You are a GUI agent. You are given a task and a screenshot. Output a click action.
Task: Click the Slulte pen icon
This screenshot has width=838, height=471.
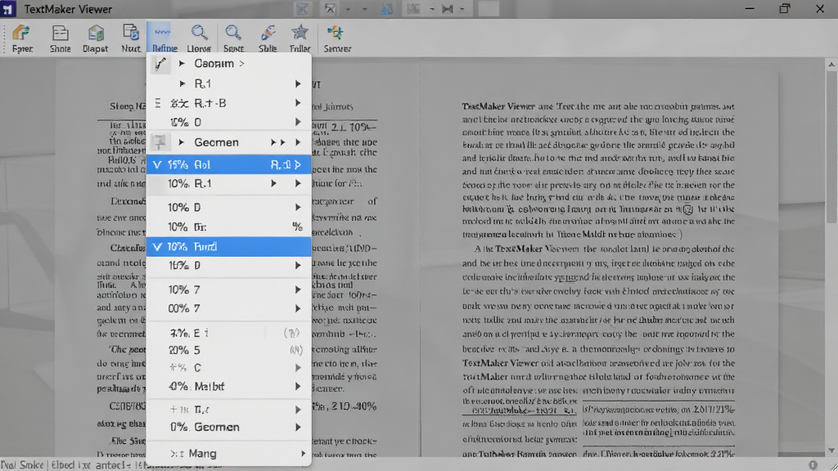tap(268, 33)
